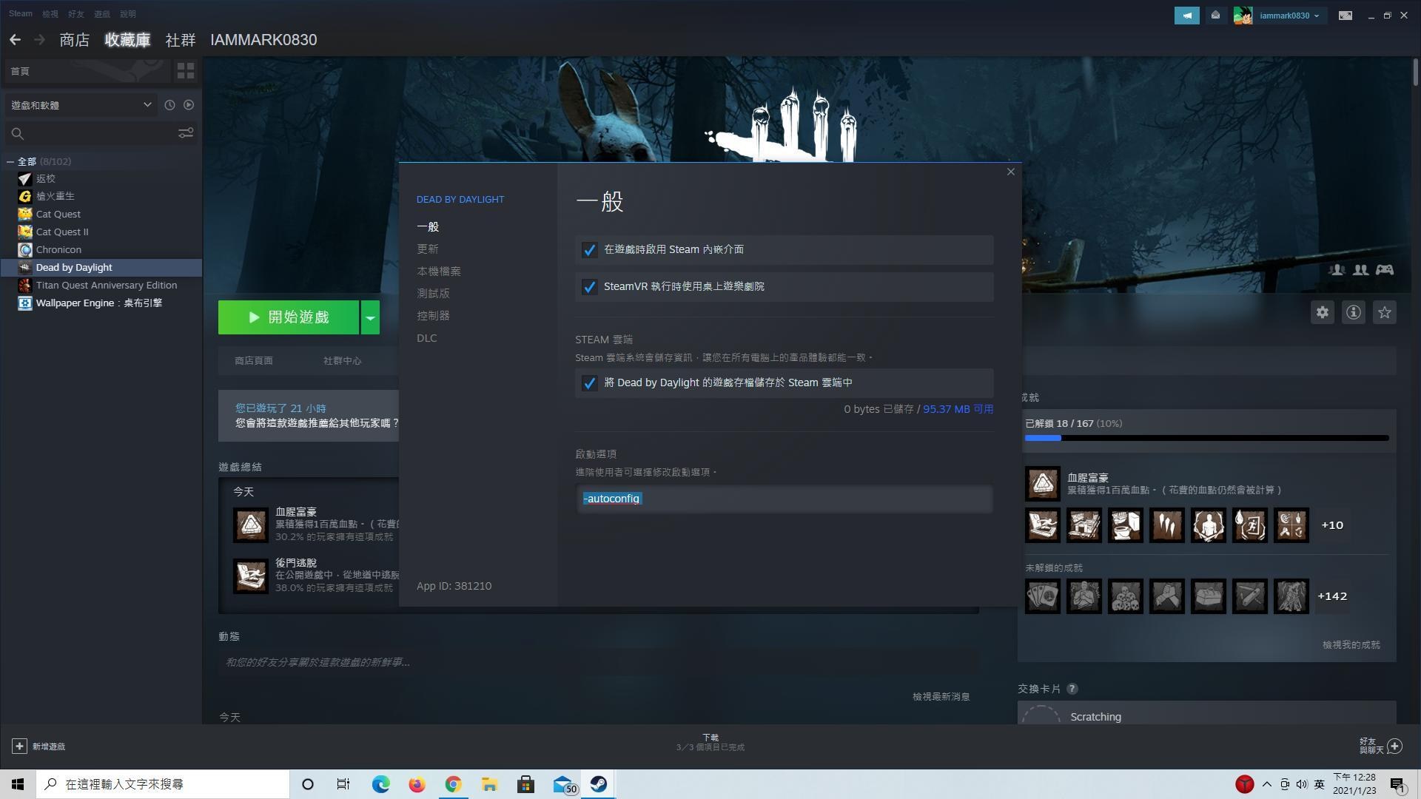
Task: Click the achievements progress bar
Action: [x=1207, y=438]
